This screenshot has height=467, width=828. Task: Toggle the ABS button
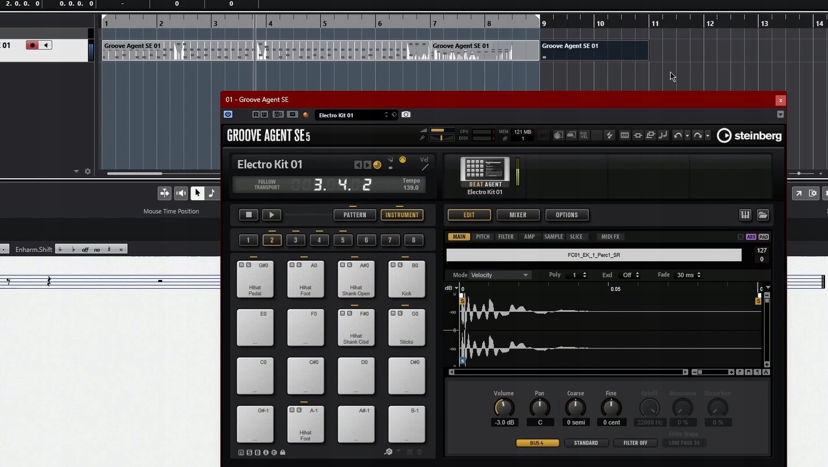click(751, 237)
